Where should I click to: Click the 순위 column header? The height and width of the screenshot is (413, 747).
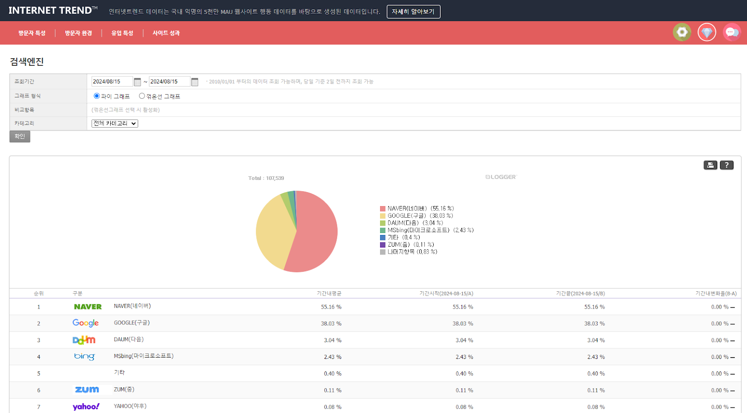(39, 294)
